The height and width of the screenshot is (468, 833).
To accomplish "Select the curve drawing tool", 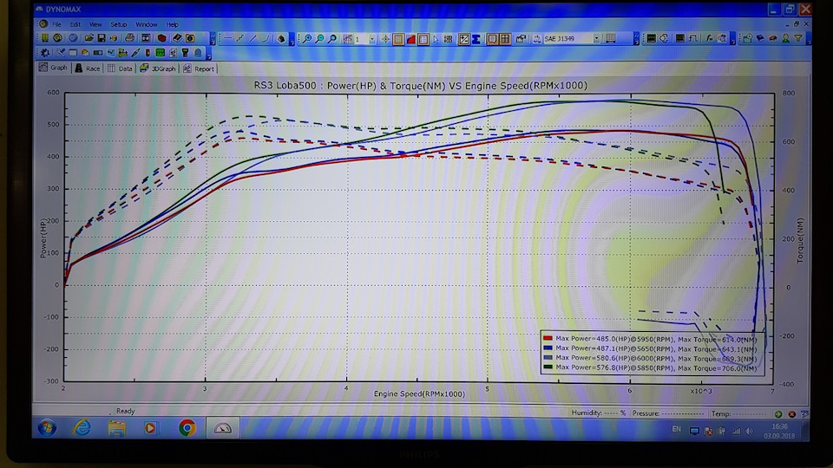I will [x=266, y=37].
